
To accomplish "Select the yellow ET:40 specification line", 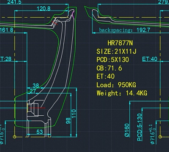I will pos(106,76).
